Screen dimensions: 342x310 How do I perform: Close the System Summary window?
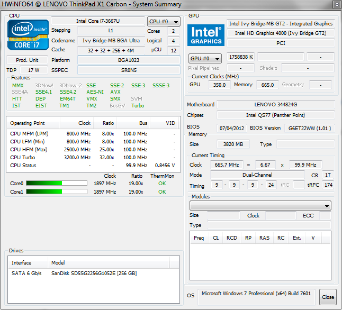328,297
